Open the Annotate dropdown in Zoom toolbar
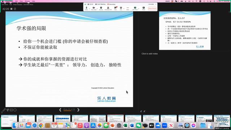This screenshot has width=231, height=130. (152, 4)
